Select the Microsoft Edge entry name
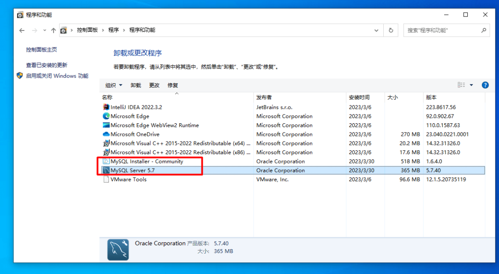499x274 pixels. click(130, 116)
